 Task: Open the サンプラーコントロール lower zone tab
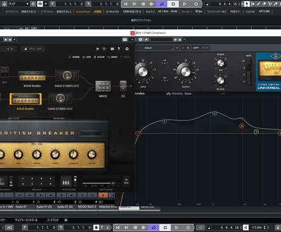point(26,220)
